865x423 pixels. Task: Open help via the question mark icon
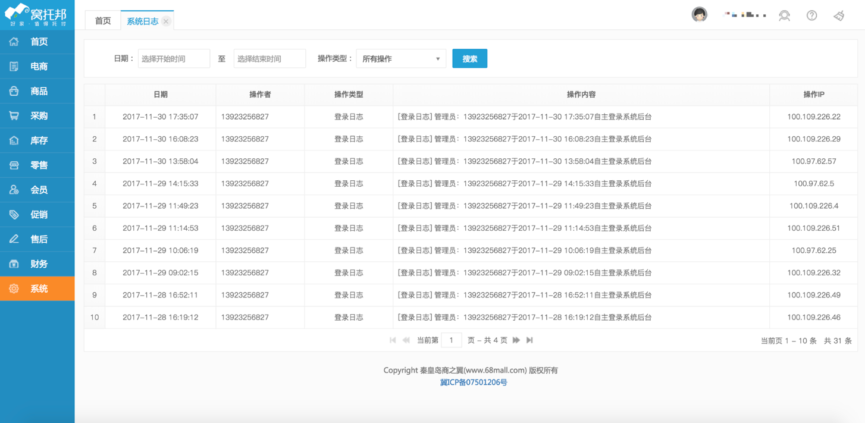811,15
